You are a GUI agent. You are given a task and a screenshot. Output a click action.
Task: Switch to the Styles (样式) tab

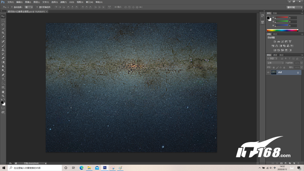pos(275,34)
